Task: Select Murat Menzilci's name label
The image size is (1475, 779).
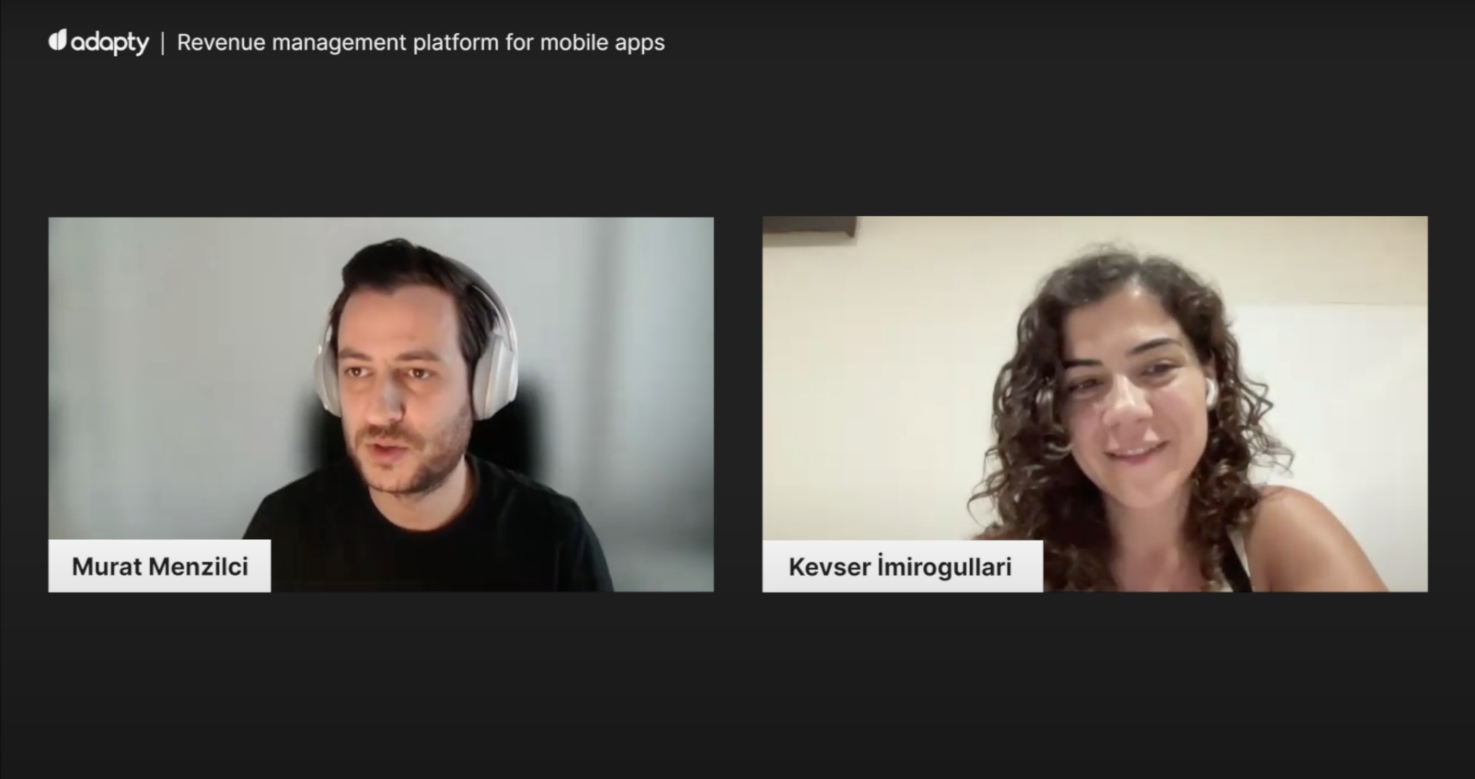Action: [x=160, y=566]
